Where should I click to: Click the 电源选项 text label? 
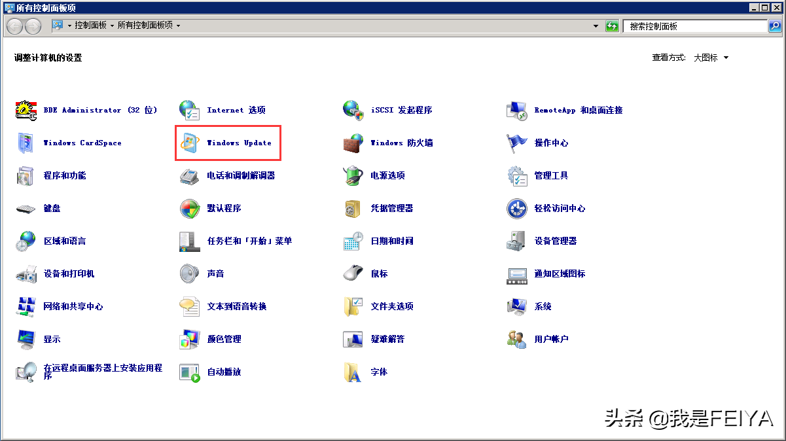pos(387,175)
